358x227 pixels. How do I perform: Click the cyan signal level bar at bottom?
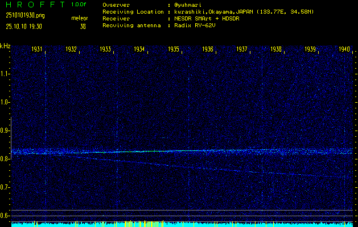click(182, 224)
